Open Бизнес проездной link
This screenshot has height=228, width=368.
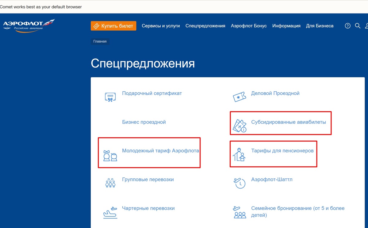(x=144, y=122)
